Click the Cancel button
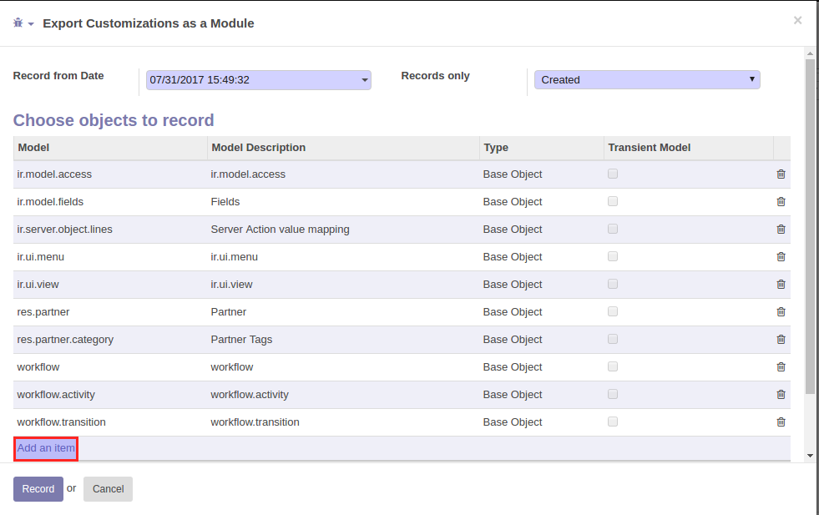The image size is (819, 515). coord(109,489)
